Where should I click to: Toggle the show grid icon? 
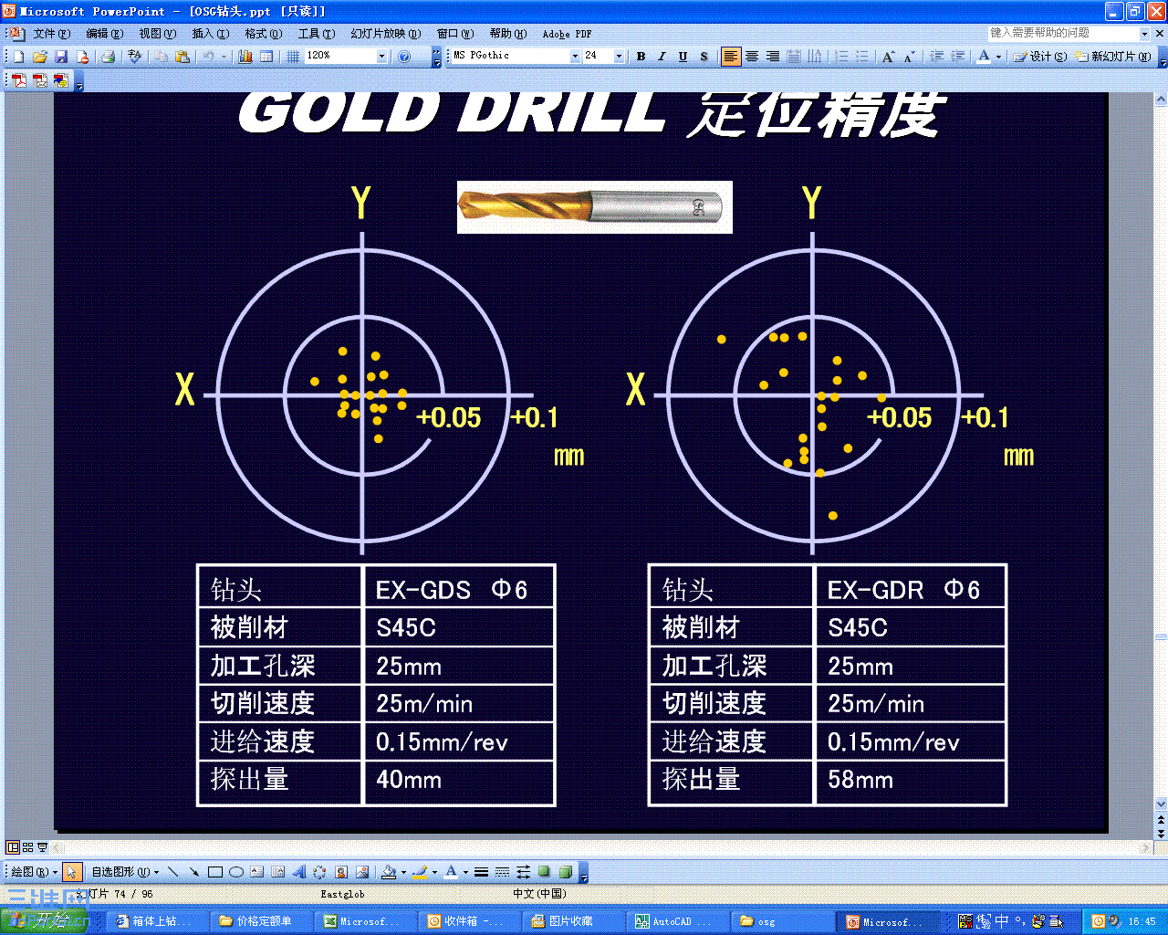tap(293, 57)
